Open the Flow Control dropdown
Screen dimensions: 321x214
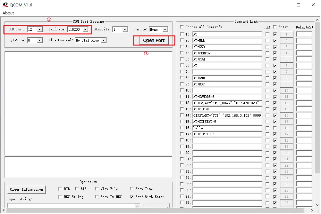[104, 40]
